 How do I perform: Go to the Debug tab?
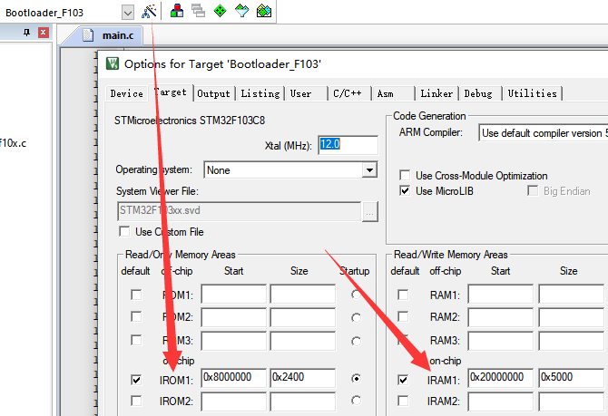click(x=478, y=93)
